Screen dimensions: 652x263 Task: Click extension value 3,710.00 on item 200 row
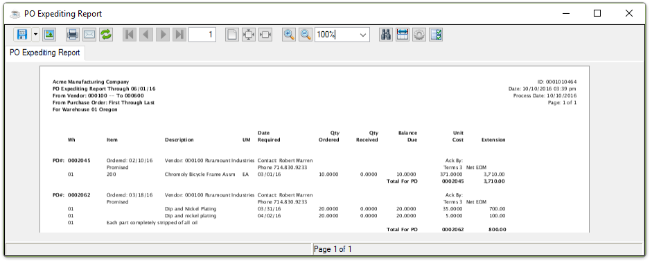[495, 174]
